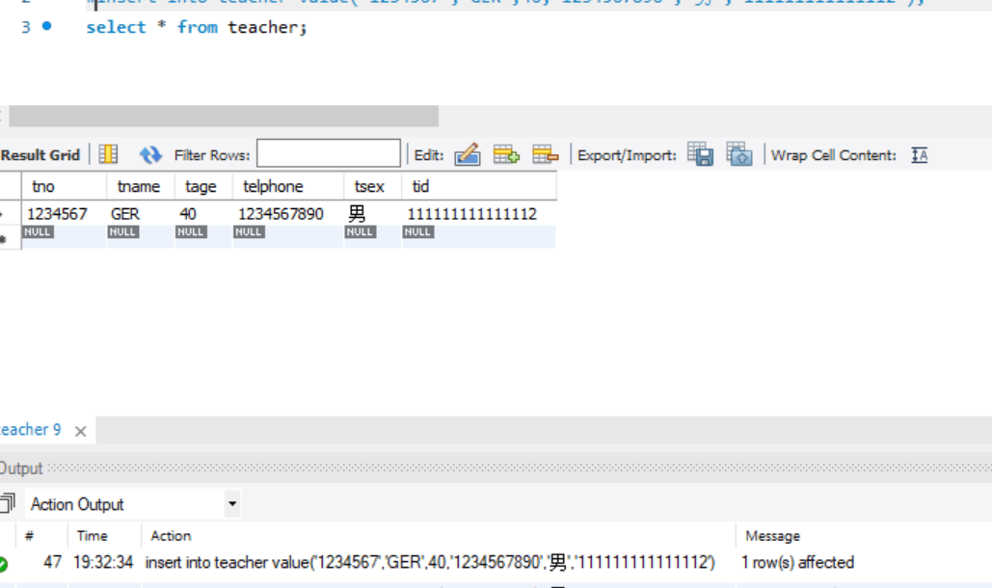Import records from an external file
Image resolution: width=992 pixels, height=588 pixels.
tap(737, 152)
